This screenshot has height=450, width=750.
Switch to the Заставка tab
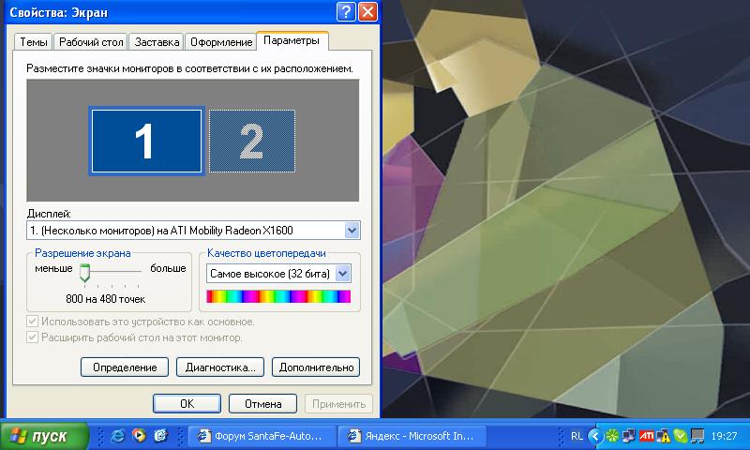(x=157, y=42)
